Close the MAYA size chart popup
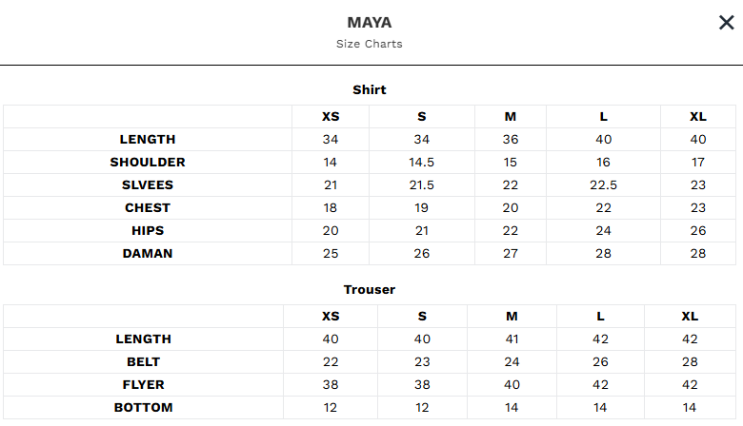Screen dimensions: 743x426 click(x=726, y=23)
